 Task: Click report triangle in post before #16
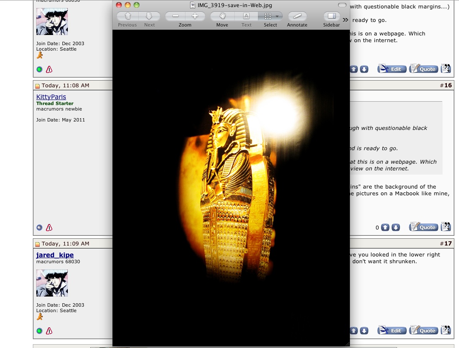click(49, 69)
